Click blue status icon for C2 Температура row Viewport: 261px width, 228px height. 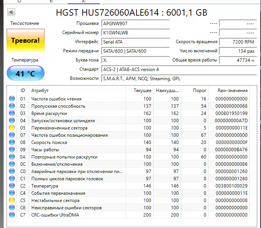[12, 186]
